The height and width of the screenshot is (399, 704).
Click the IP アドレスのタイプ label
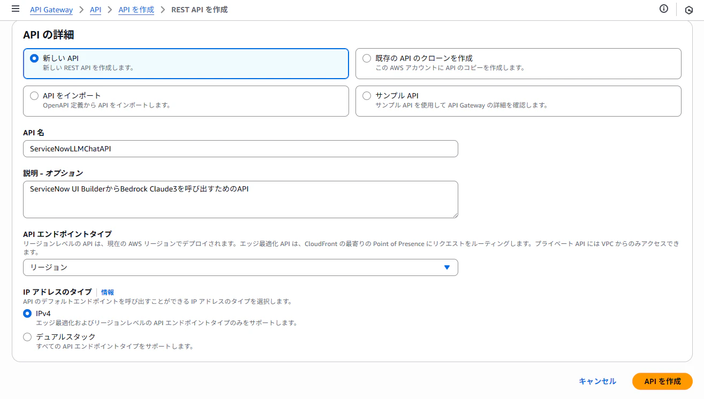pyautogui.click(x=57, y=292)
